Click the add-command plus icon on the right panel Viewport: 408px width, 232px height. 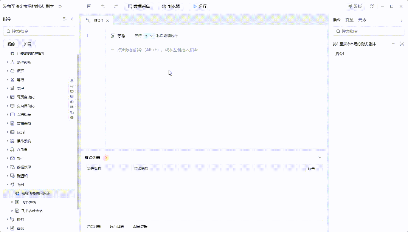pos(393,44)
